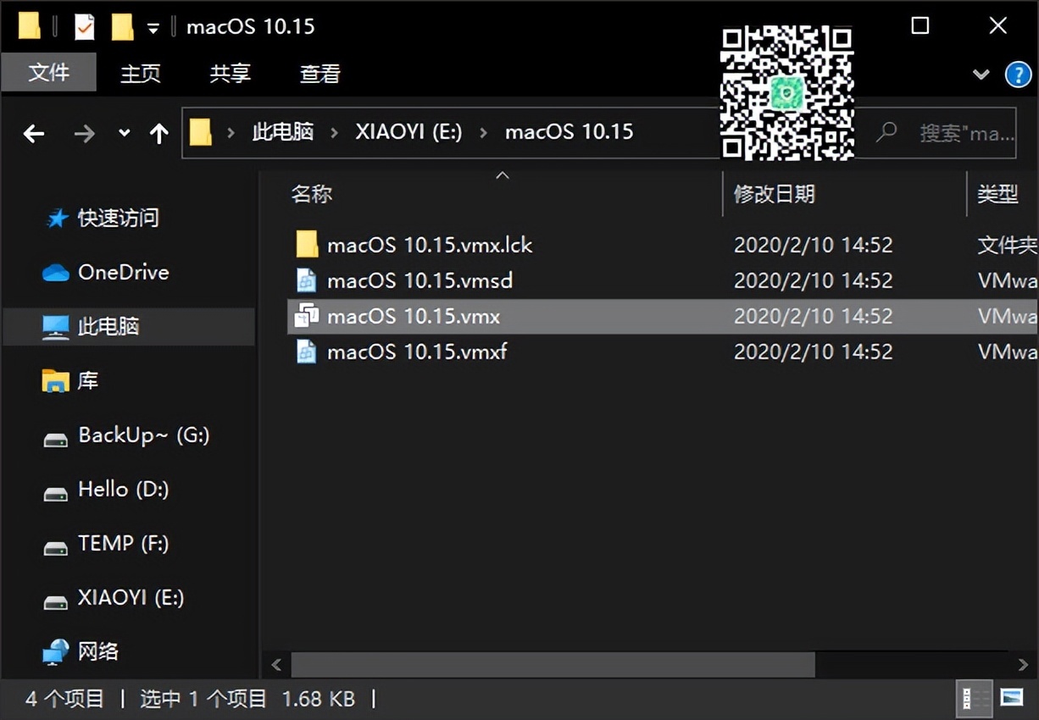
Task: Click the horizontal scrollbar thumb
Action: (x=553, y=665)
